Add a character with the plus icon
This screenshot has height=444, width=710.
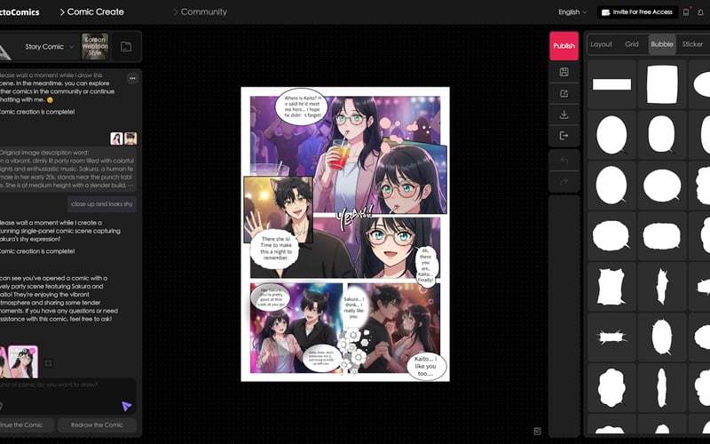[48, 363]
